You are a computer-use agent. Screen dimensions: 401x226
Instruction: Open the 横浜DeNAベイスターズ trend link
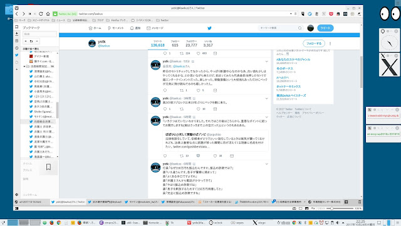coord(291,95)
